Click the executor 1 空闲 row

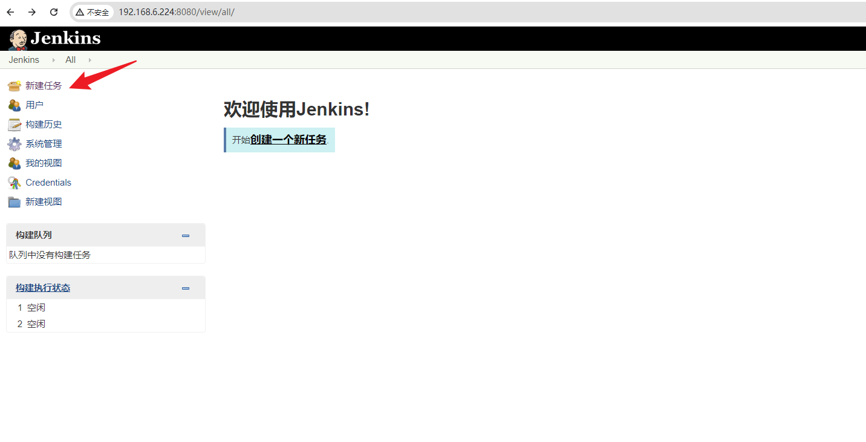(x=106, y=308)
